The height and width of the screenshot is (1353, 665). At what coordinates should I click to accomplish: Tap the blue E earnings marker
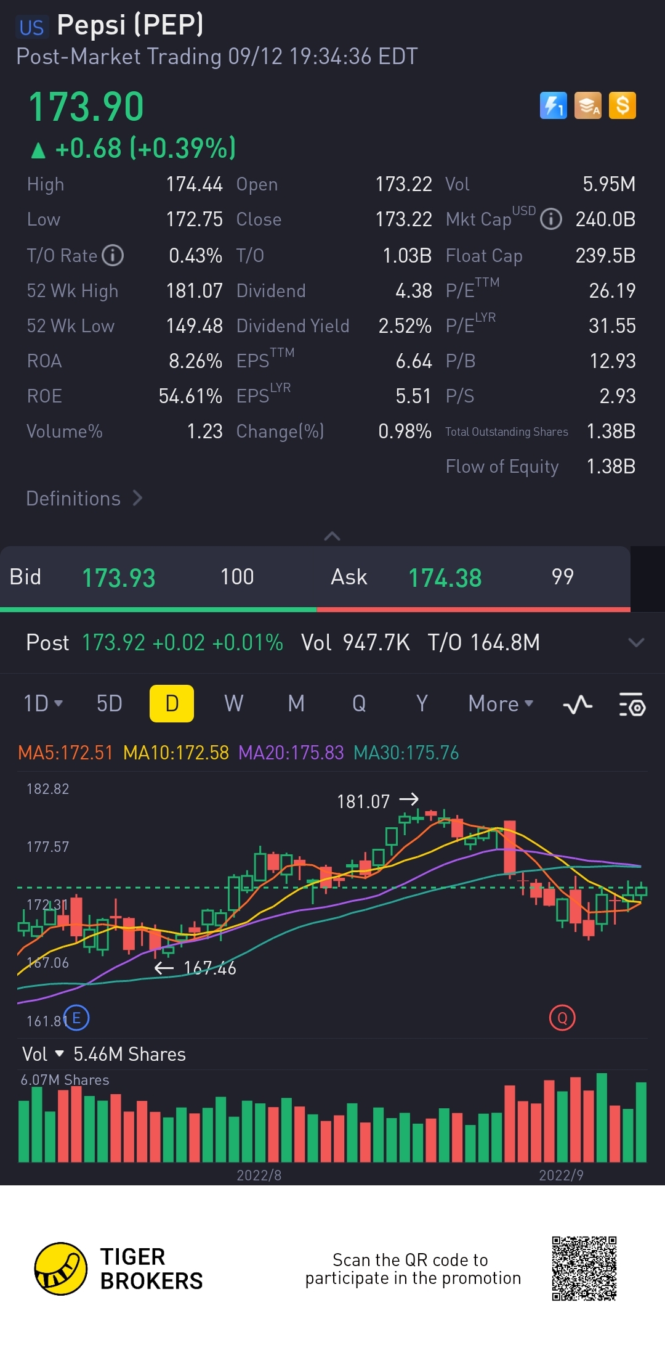(76, 1018)
